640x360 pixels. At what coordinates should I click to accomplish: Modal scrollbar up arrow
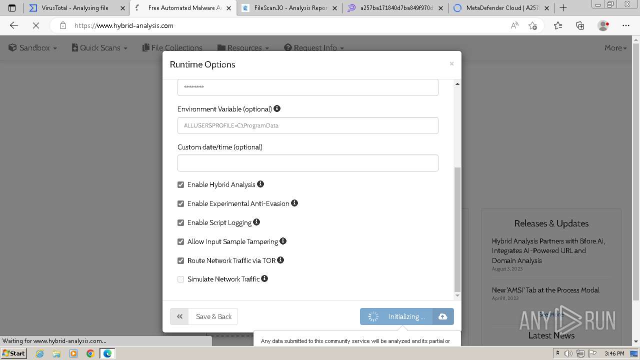[457, 84]
